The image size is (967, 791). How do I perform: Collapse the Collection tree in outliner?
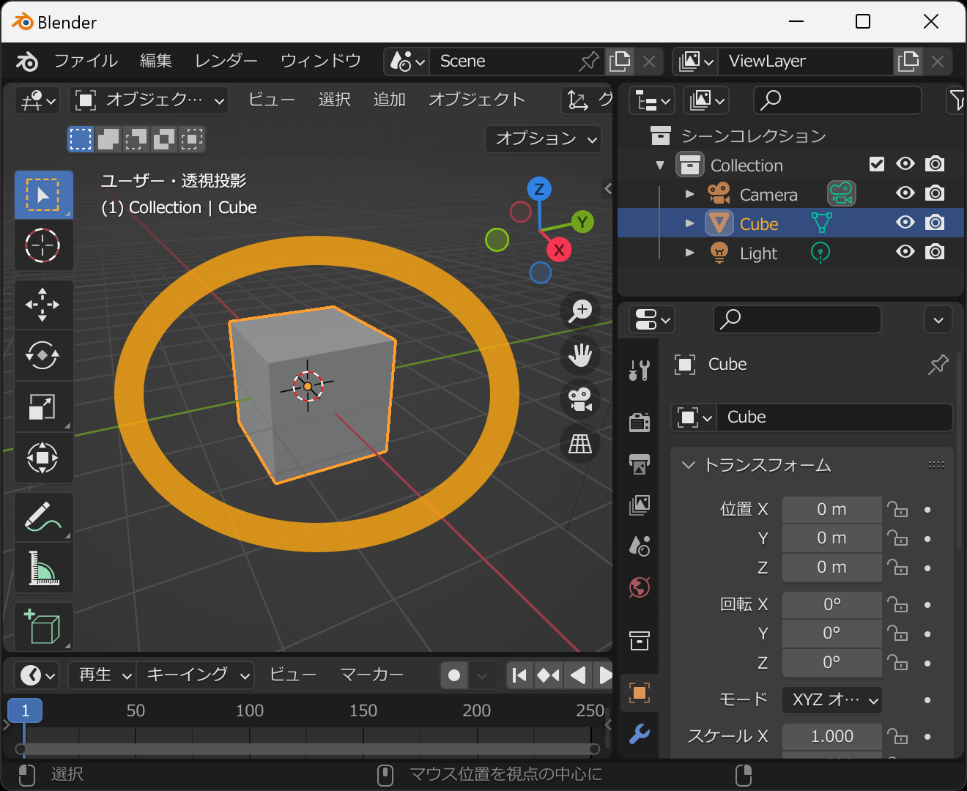[660, 165]
